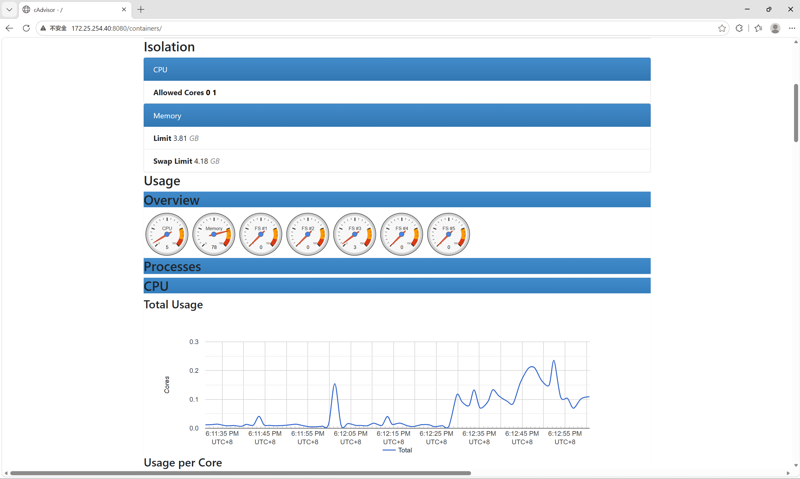
Task: Click the Limit 3.81 GB row
Action: [397, 138]
